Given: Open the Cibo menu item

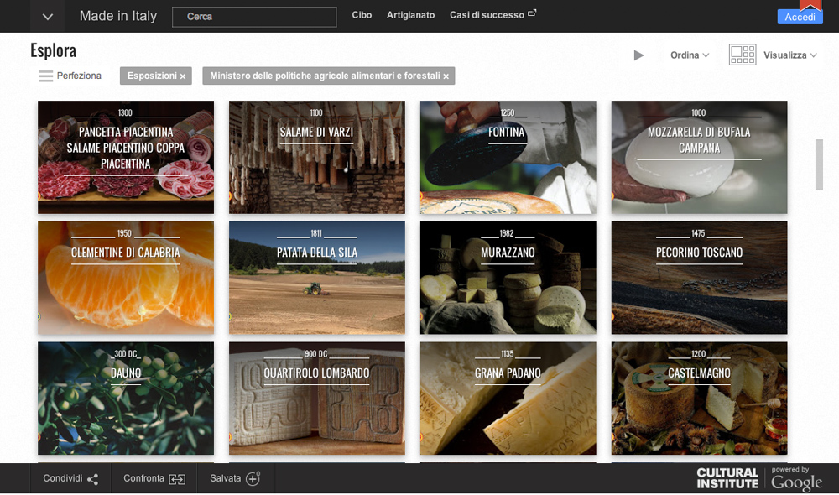Looking at the screenshot, I should (362, 15).
